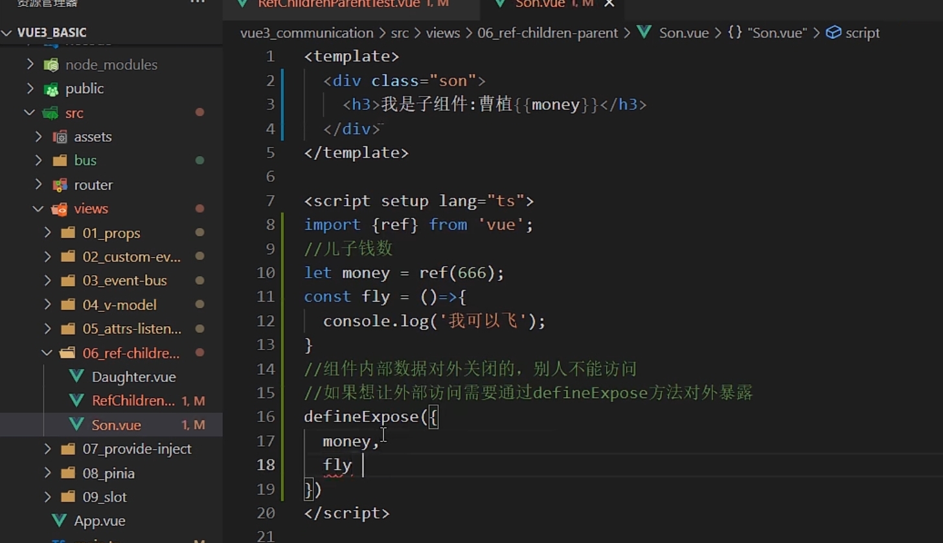Click the Vue icon beside Son.vue in explorer
The height and width of the screenshot is (543, 943).
76,425
